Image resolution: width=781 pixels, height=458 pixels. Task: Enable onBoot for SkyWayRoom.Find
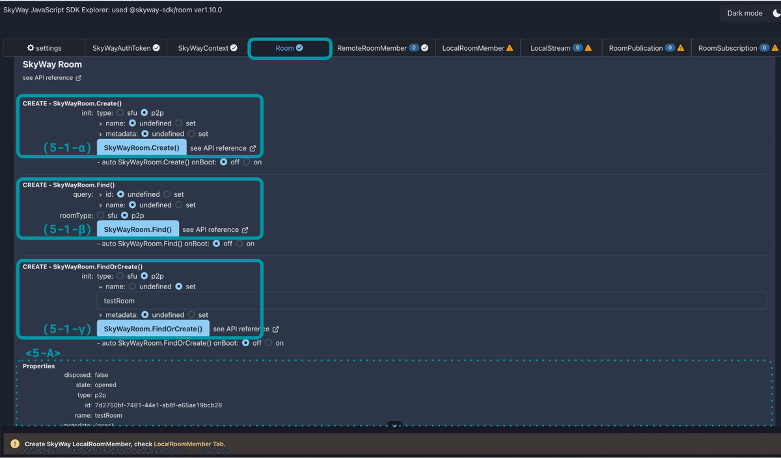click(239, 243)
